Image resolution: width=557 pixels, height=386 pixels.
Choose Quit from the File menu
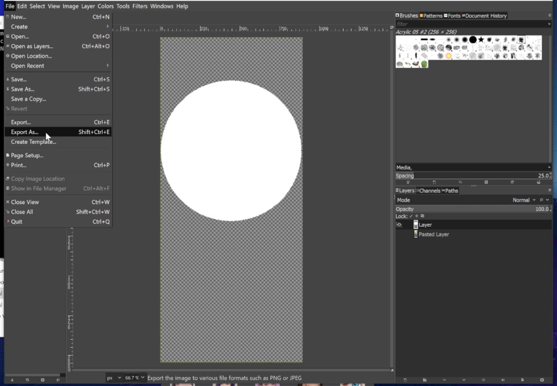tap(58, 221)
